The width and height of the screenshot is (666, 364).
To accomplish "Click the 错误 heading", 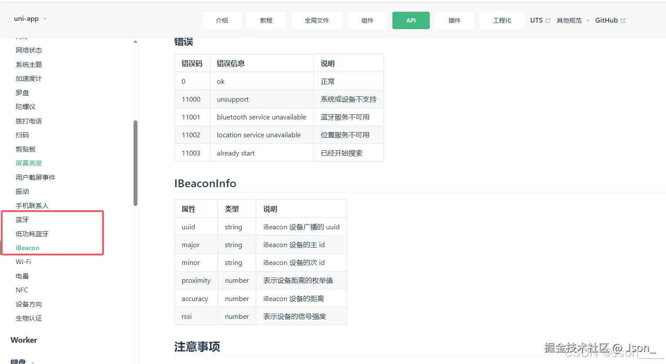I will click(x=184, y=42).
